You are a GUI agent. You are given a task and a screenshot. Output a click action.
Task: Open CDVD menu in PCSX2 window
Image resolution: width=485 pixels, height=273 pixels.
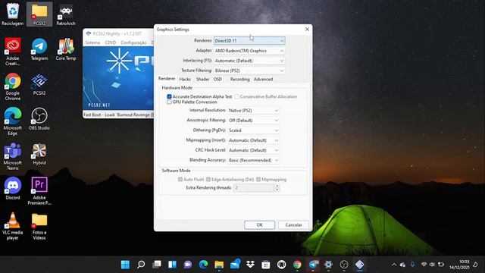(110, 42)
